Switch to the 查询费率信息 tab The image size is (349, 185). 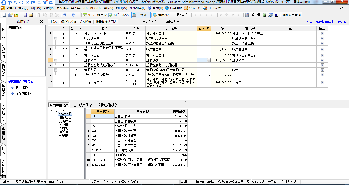83,105
